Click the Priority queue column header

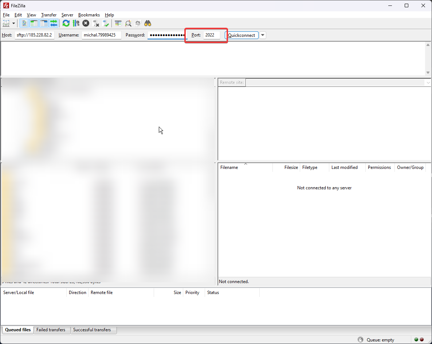[194, 293]
